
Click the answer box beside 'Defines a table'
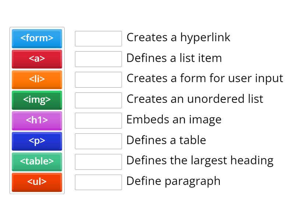click(98, 141)
